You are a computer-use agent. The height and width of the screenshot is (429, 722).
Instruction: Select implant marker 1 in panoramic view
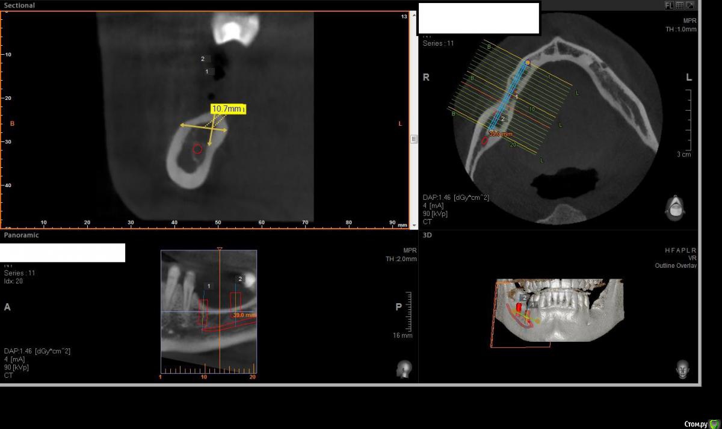click(x=209, y=286)
